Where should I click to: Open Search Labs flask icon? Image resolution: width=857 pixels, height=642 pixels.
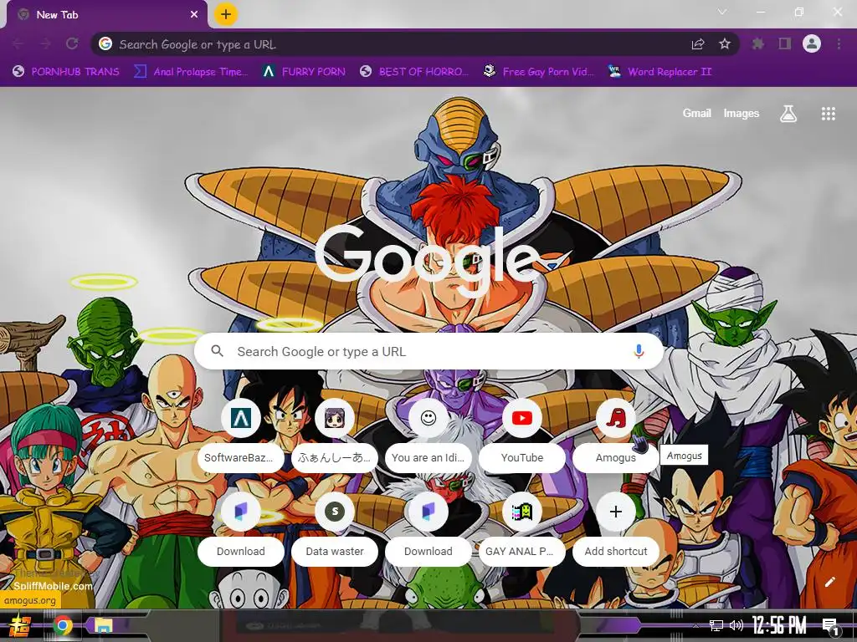[x=788, y=114]
